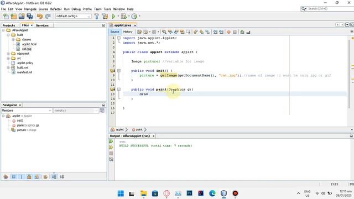Open Microsoft Store from taskbar
The width and height of the screenshot is (354, 199).
click(155, 193)
